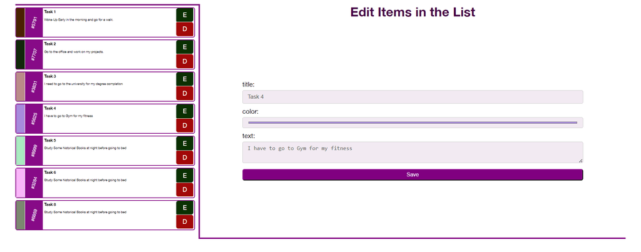This screenshot has height=252, width=641.
Task: Click the E edit button for Task 3
Action: click(185, 79)
